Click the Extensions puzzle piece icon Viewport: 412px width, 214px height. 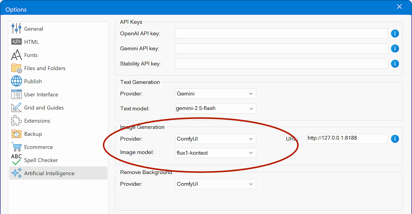click(x=16, y=121)
